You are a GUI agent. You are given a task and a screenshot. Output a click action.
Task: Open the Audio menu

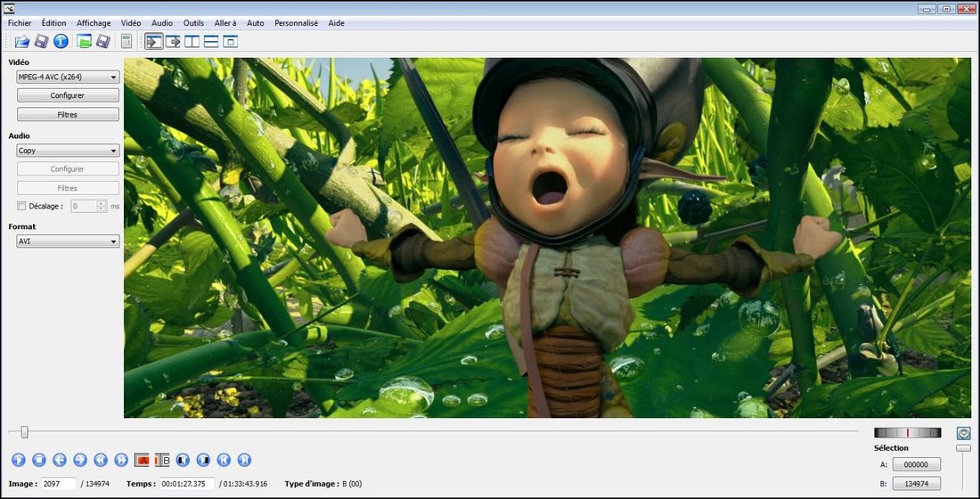[x=162, y=23]
